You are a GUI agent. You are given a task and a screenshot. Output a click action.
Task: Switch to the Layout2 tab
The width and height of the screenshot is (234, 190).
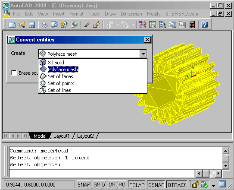pos(85,136)
